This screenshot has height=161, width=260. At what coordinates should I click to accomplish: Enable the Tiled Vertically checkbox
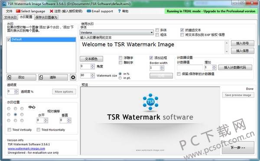pos(9,129)
